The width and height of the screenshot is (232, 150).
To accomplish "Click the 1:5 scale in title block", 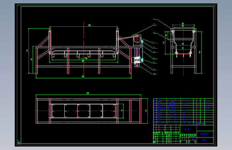I will 194,139.
